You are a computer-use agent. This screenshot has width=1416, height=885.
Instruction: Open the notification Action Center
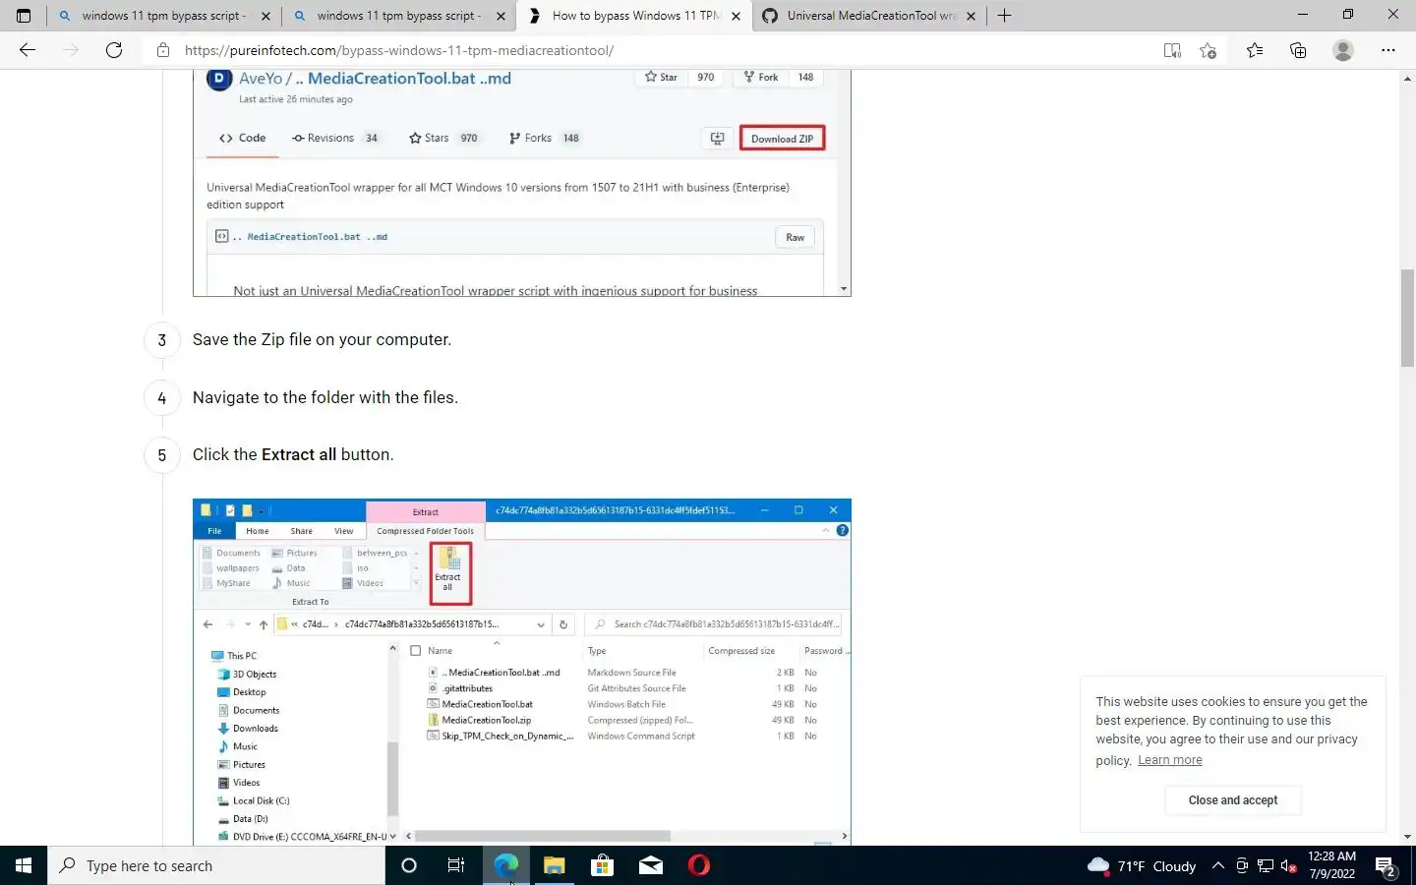1386,865
